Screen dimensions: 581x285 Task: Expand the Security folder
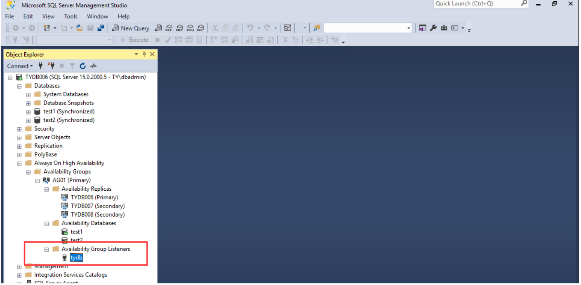(19, 129)
